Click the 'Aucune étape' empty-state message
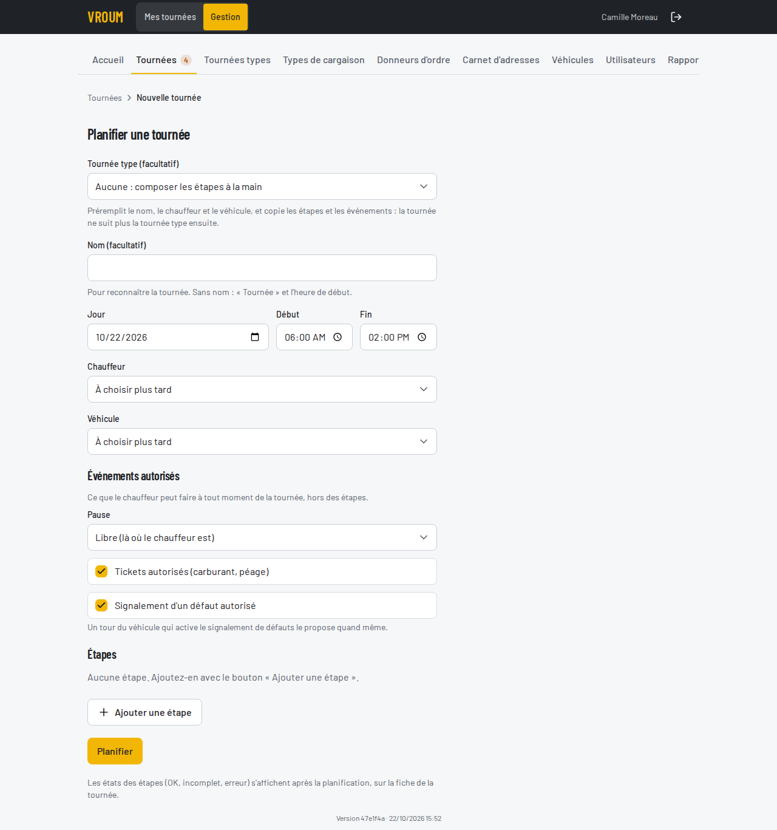The height and width of the screenshot is (830, 777). coord(223,678)
